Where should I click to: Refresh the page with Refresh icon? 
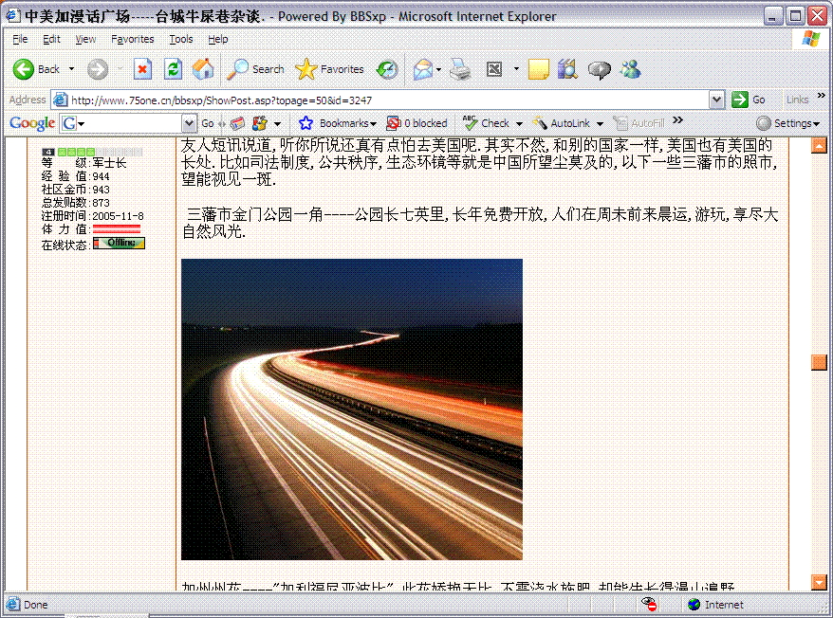173,69
